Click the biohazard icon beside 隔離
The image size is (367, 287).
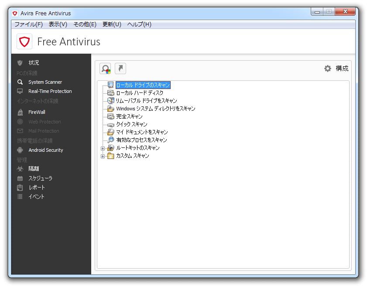pyautogui.click(x=20, y=169)
